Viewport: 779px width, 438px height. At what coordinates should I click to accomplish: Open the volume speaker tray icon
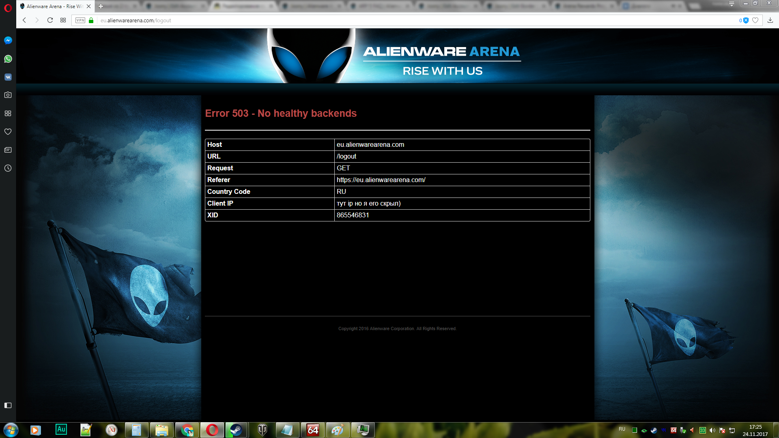click(712, 430)
